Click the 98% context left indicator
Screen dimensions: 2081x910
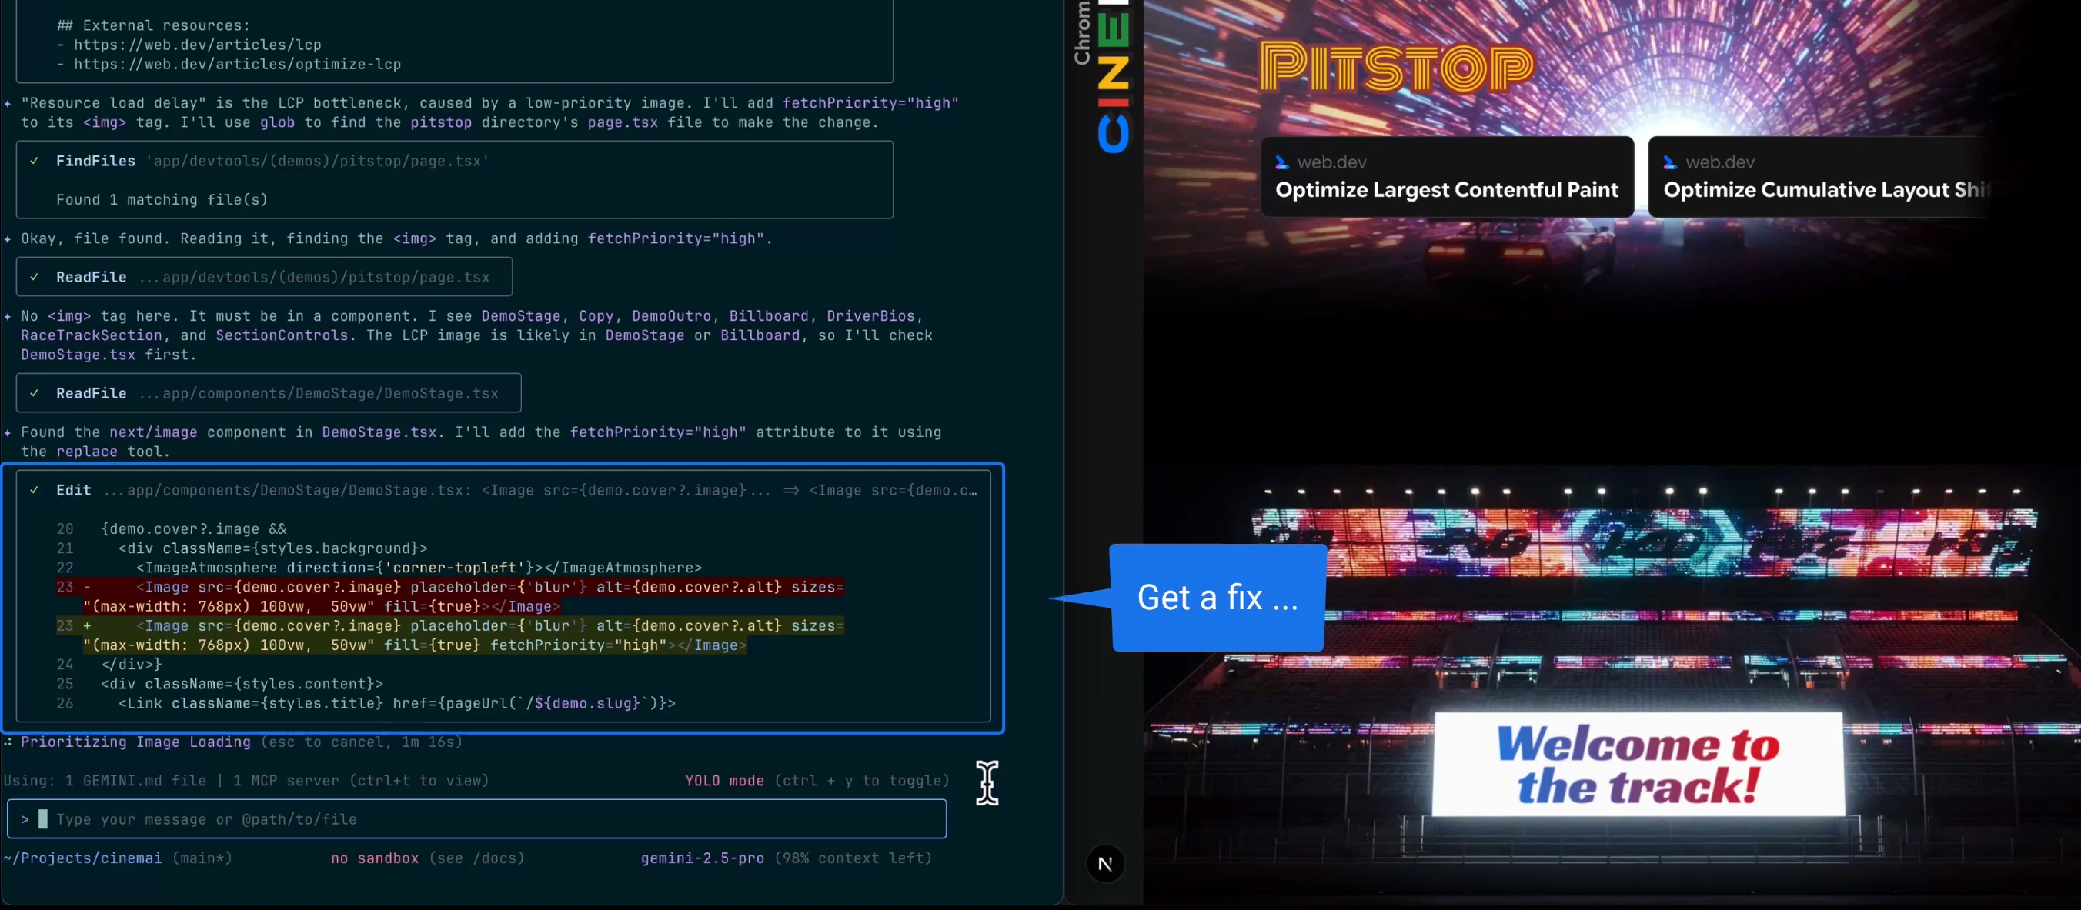852,858
